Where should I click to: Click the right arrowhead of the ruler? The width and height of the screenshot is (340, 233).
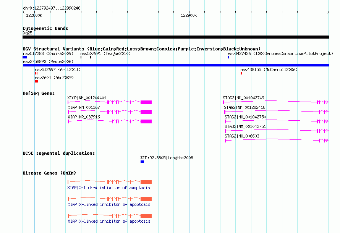tap(328, 12)
